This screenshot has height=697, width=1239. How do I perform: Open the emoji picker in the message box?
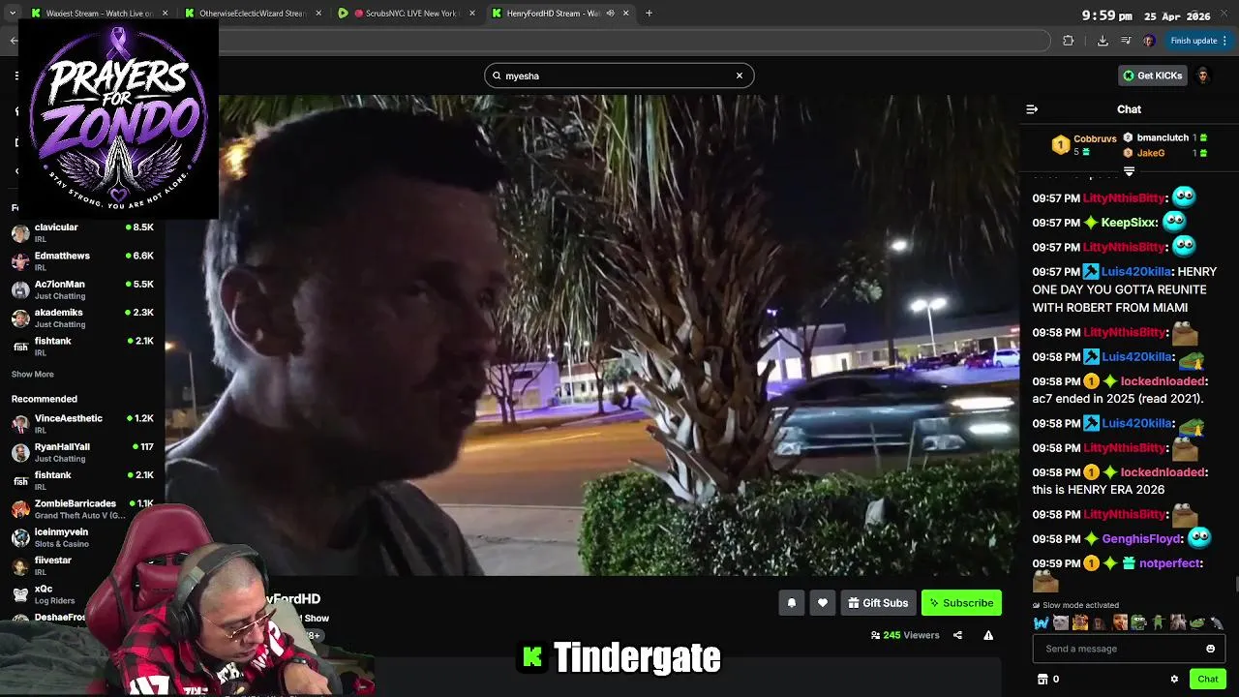[1210, 649]
